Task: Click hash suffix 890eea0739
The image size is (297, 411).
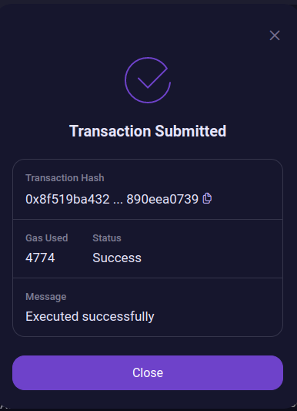Action: click(x=162, y=199)
